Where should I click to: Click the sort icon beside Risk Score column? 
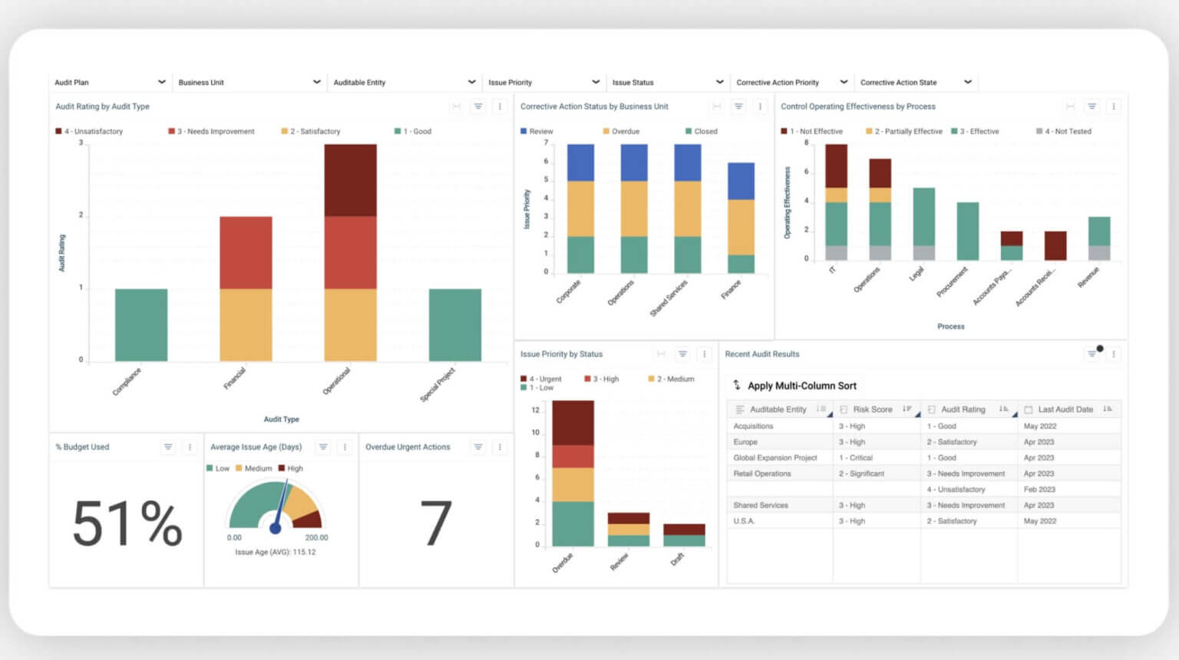point(908,409)
